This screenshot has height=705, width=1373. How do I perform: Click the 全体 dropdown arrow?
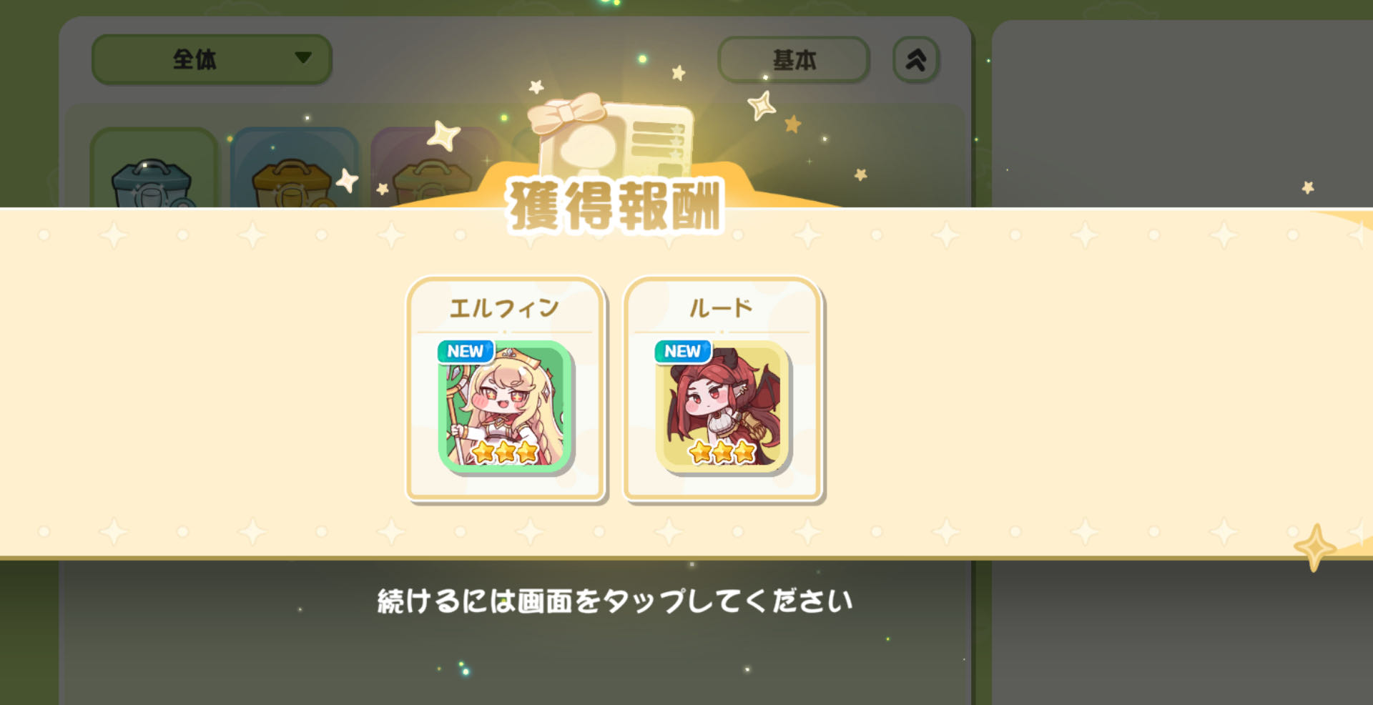coord(303,57)
